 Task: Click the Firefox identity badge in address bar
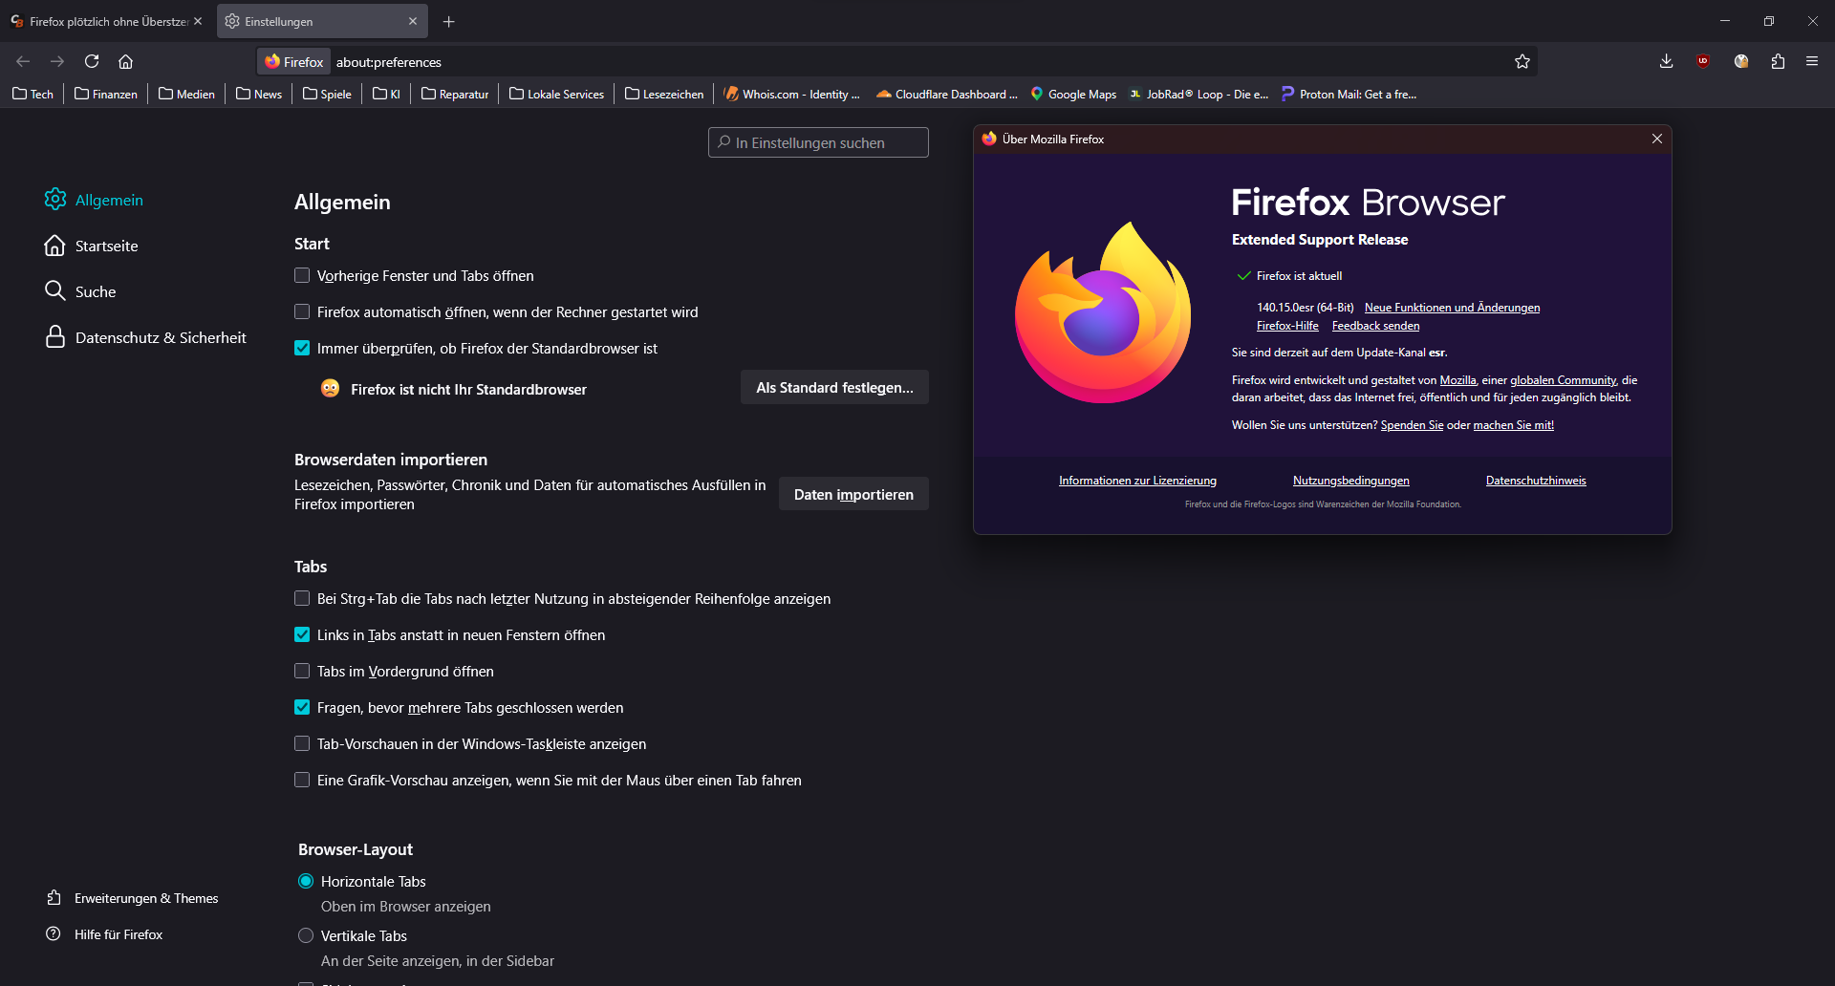294,62
